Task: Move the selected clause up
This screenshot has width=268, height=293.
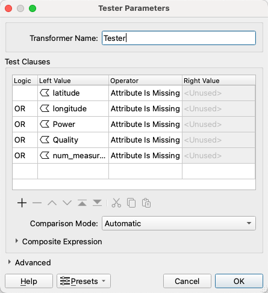Action: 52,203
